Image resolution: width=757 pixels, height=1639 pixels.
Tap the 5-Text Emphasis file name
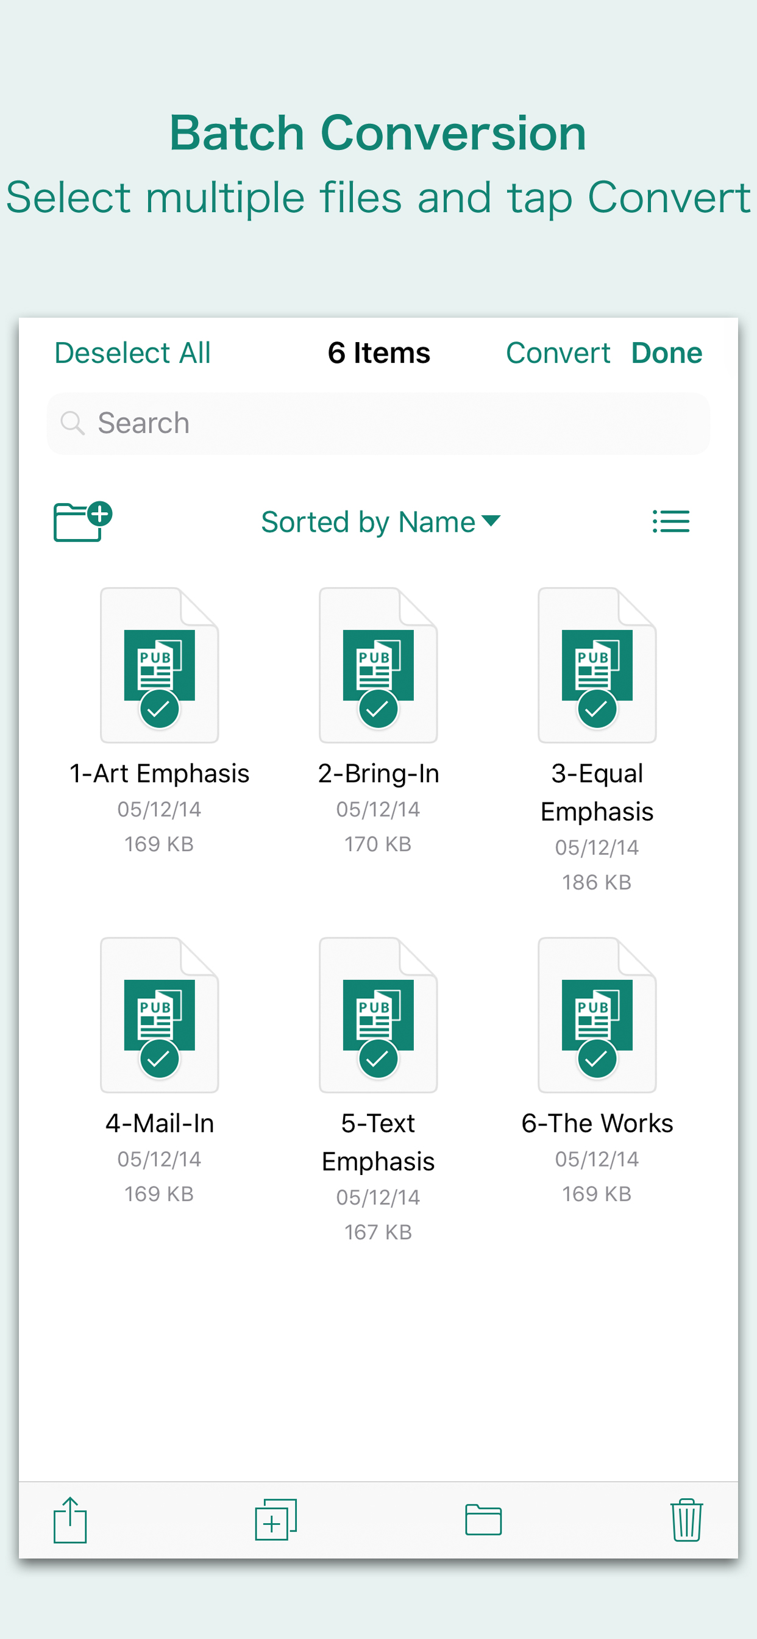pyautogui.click(x=378, y=1143)
